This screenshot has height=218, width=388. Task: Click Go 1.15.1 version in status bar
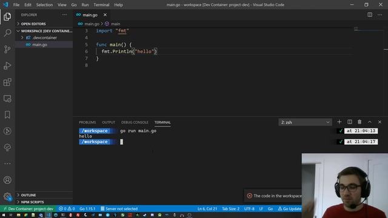click(x=87, y=208)
